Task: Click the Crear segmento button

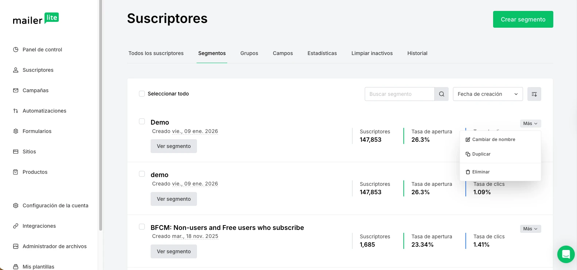Action: [523, 19]
